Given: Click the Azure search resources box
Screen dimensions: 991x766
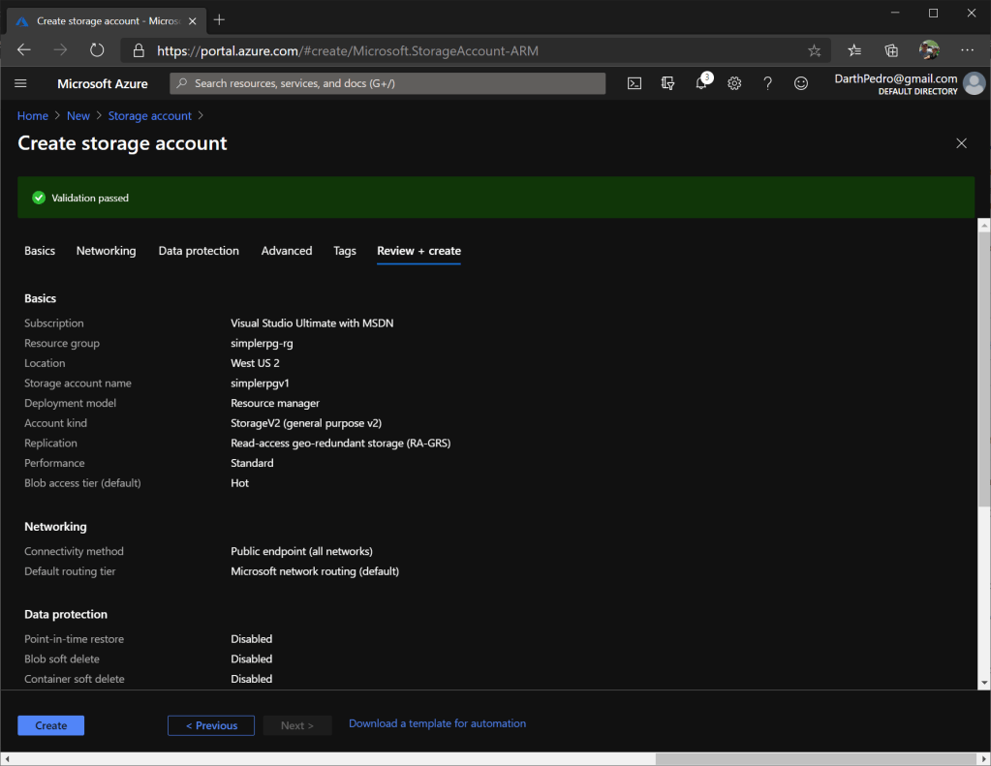Looking at the screenshot, I should coord(387,83).
